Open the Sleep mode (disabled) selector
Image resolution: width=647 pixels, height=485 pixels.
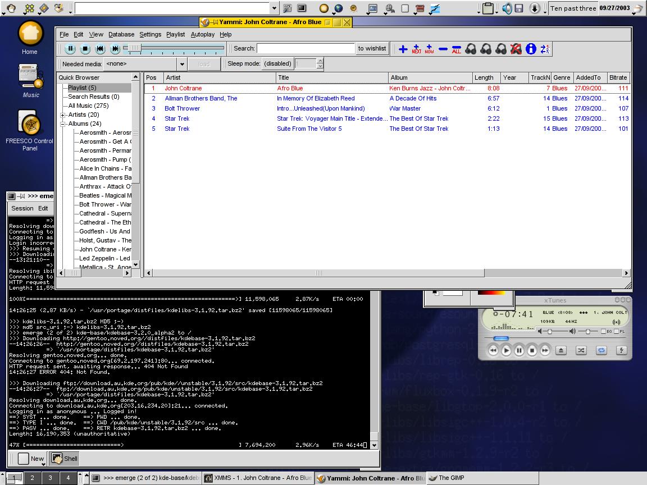[x=277, y=64]
